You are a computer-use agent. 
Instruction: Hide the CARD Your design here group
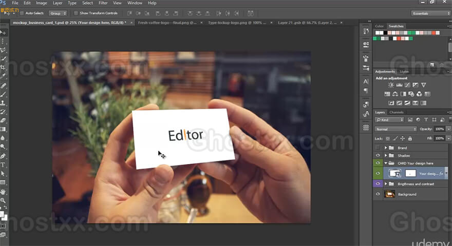click(378, 163)
